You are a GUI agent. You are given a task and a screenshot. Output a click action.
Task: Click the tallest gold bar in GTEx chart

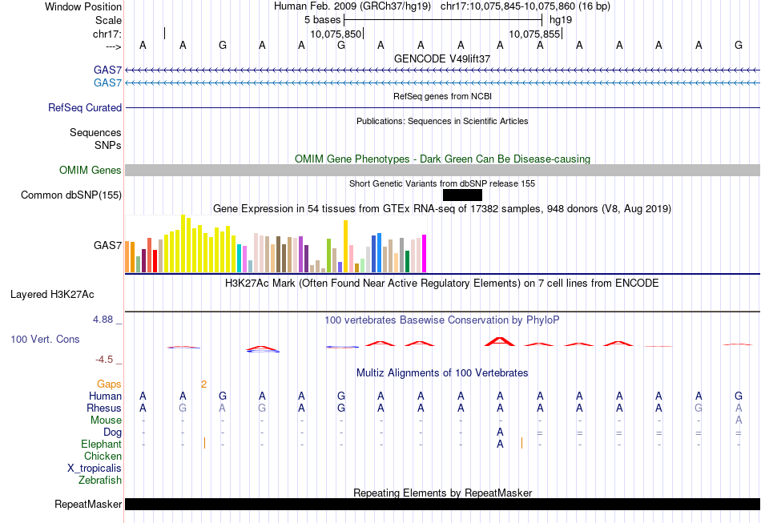pos(345,247)
